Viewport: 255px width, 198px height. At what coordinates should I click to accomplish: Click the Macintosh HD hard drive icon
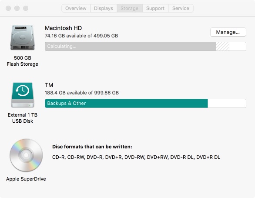pos(23,37)
